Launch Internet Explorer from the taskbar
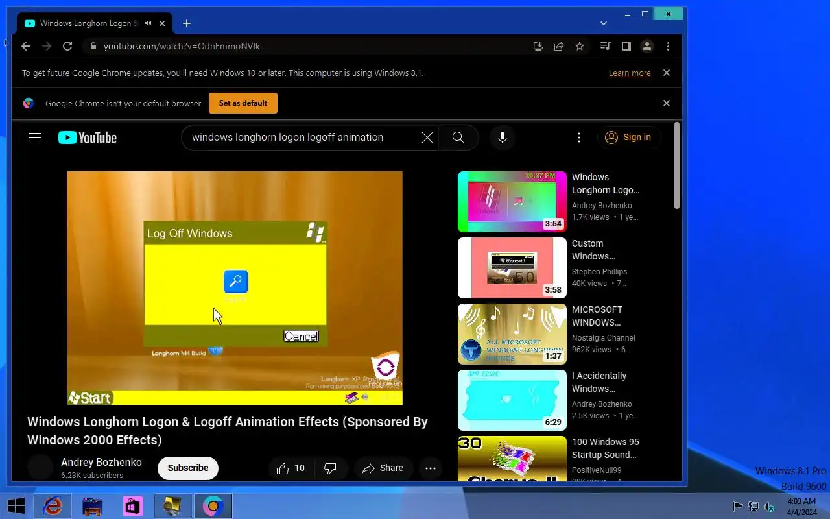 [x=53, y=506]
